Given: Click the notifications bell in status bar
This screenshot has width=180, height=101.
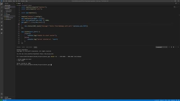Looking at the screenshot, I should (179, 100).
